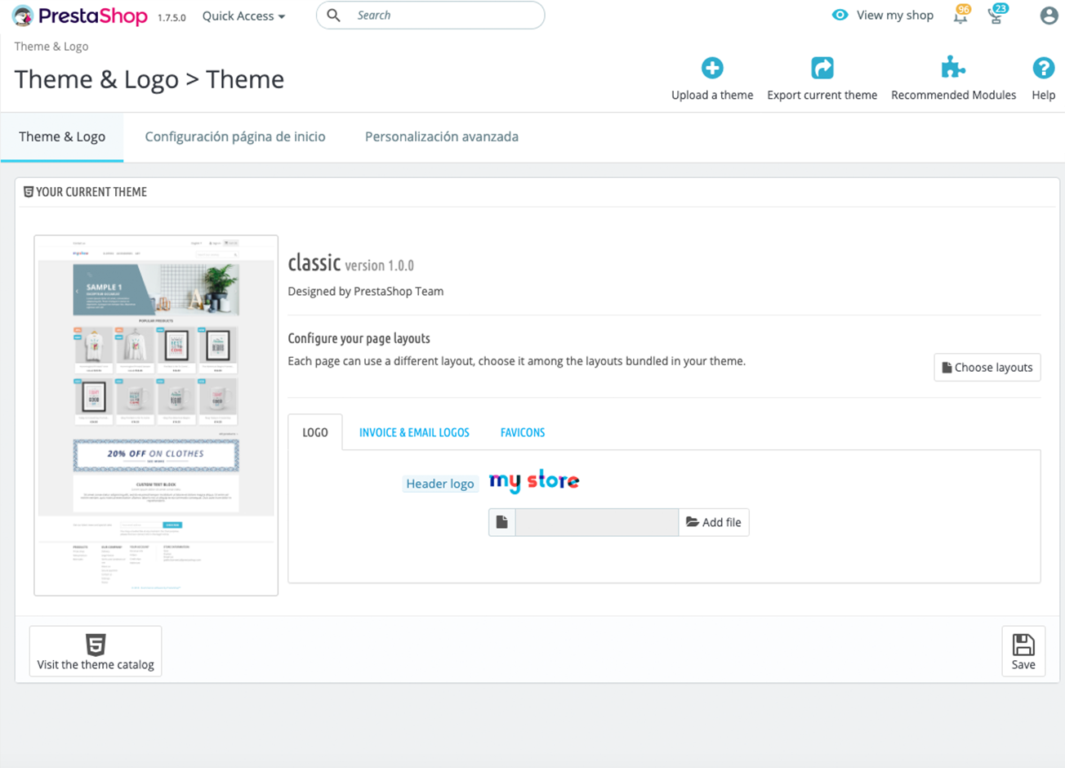The height and width of the screenshot is (768, 1065).
Task: Click the Choose layouts button
Action: 987,368
